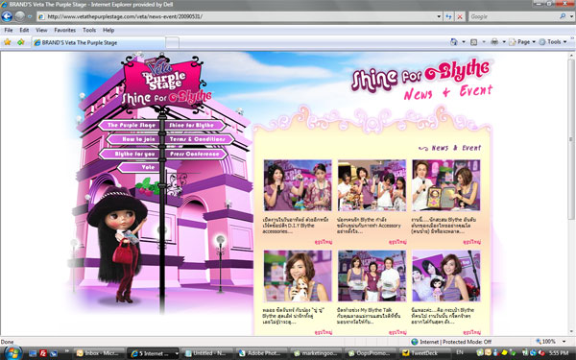Image resolution: width=576 pixels, height=360 pixels.
Task: Switch to TweetDeck taskbar button
Action: click(424, 353)
